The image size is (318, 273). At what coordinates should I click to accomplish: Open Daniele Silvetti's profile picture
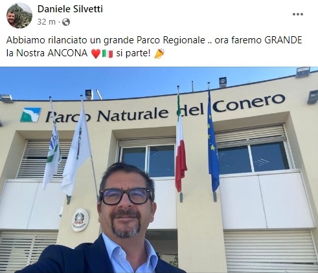pos(19,16)
